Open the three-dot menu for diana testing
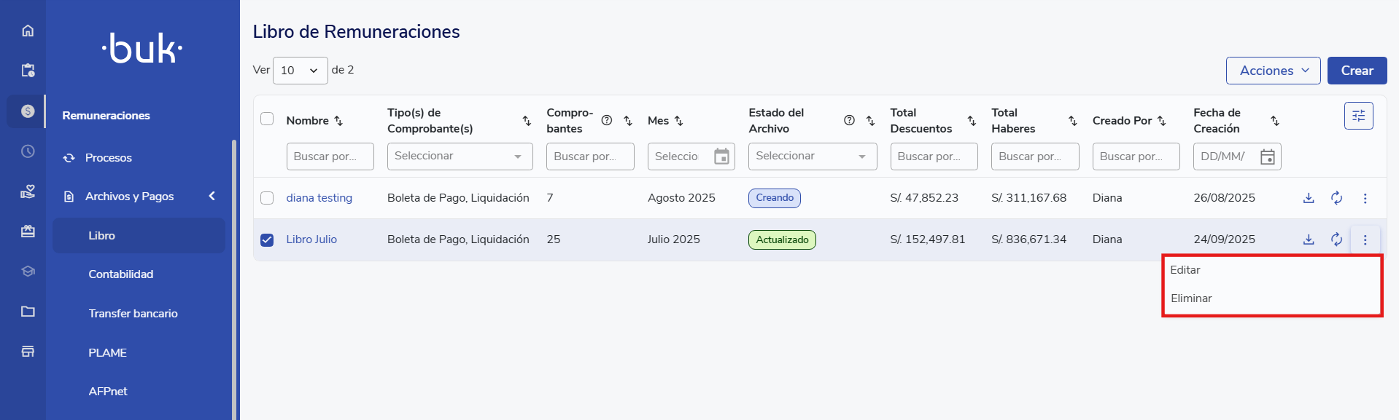This screenshot has width=1399, height=420. 1365,198
